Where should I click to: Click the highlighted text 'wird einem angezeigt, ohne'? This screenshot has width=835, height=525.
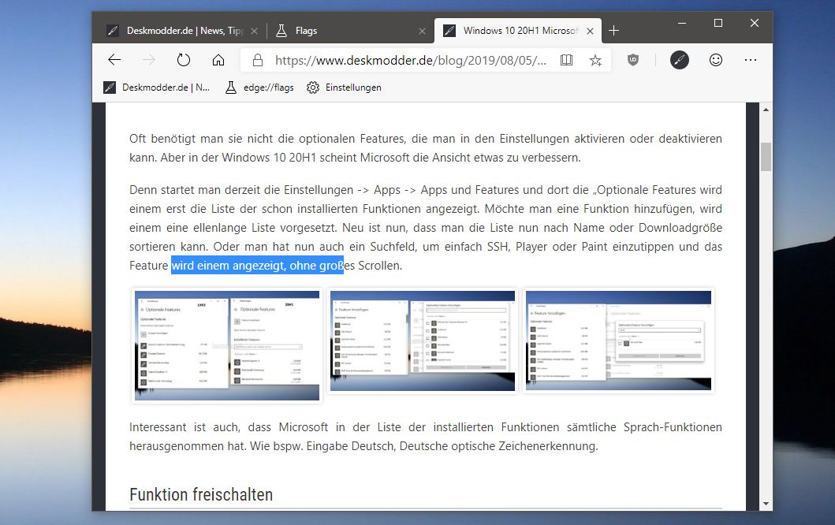click(244, 265)
